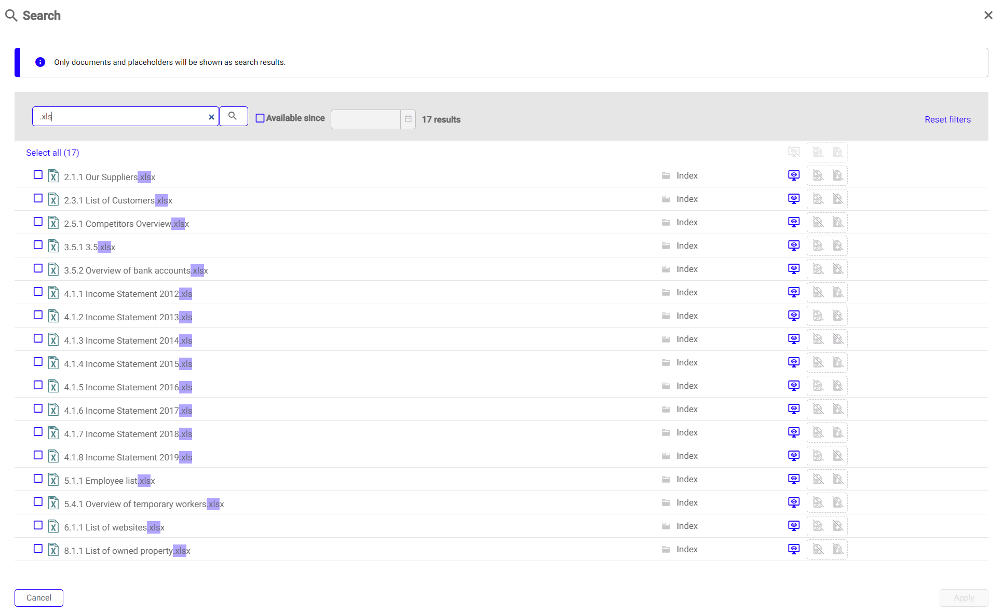
Task: Enable the Available since checkbox
Action: 260,118
